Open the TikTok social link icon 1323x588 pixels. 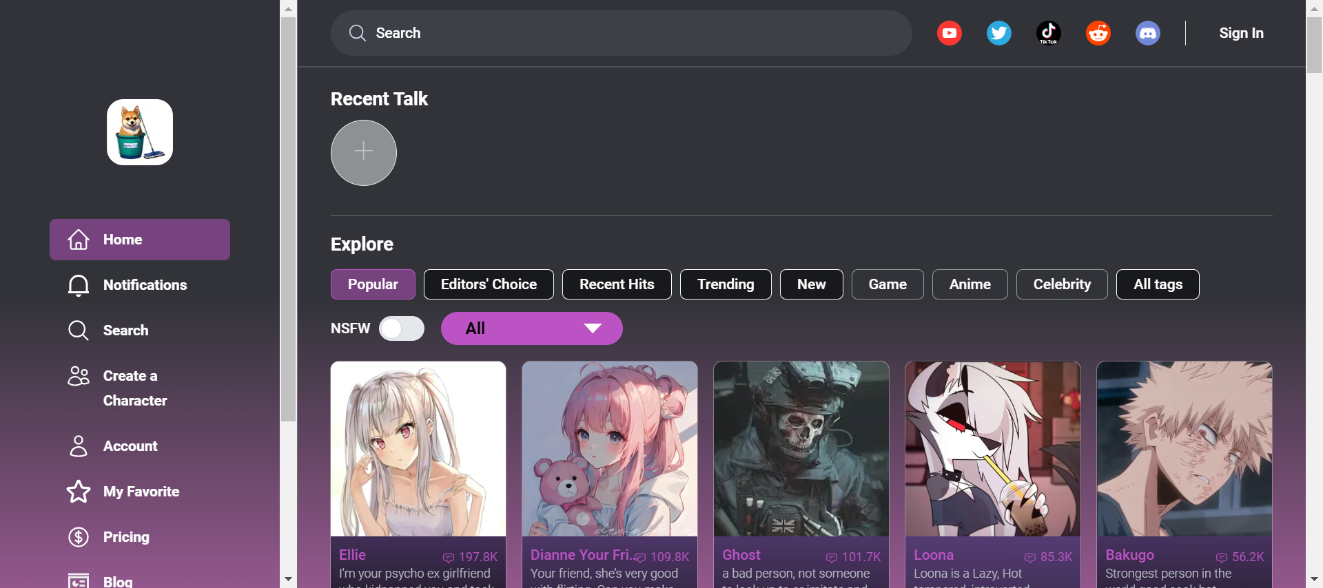point(1049,33)
